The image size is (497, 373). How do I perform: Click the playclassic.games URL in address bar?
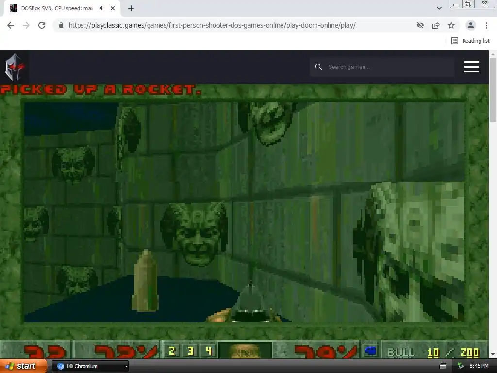coord(212,25)
